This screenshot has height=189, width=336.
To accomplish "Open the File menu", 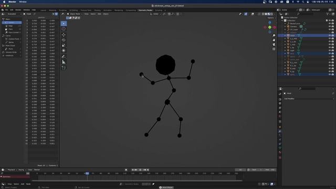I will 6,10.
